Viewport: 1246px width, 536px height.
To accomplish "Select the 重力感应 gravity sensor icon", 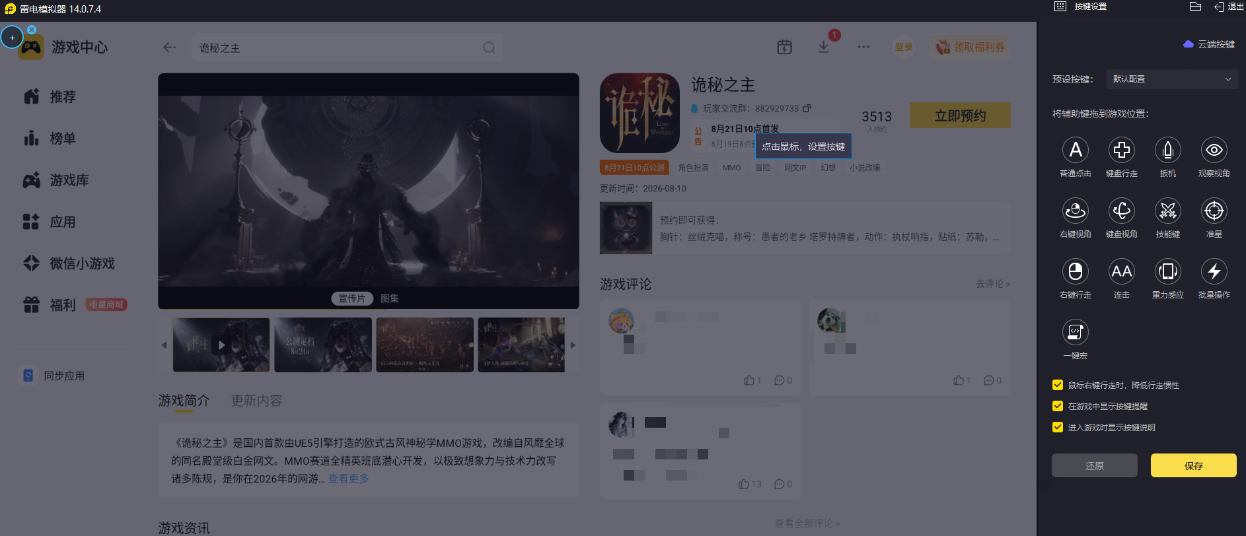I will pos(1168,271).
